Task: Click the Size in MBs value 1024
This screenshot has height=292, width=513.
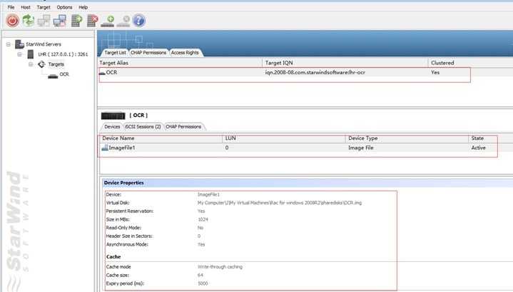Action: tap(203, 219)
